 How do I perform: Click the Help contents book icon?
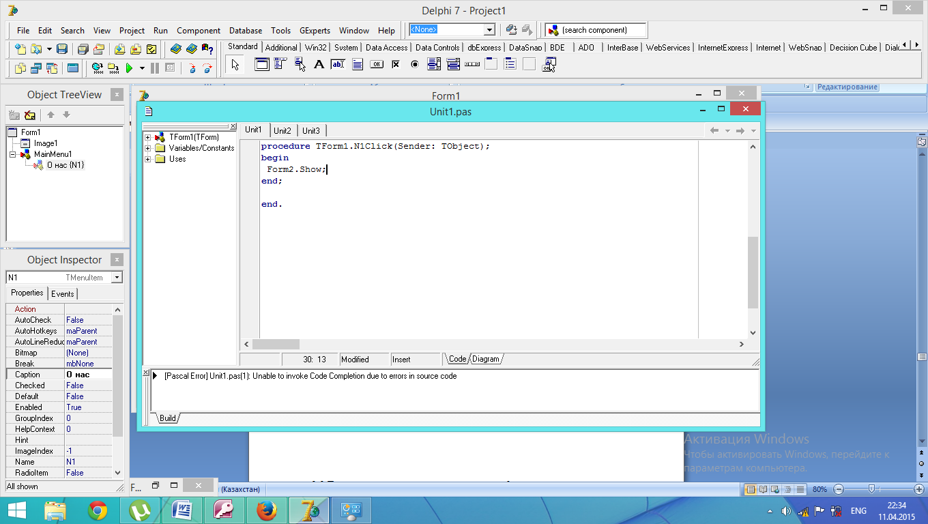click(x=177, y=49)
